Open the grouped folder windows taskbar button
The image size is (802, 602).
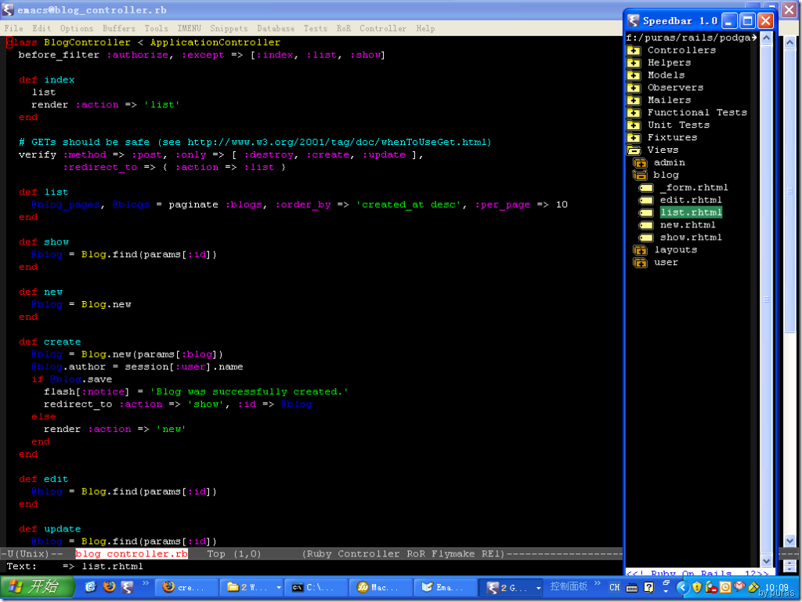[x=252, y=587]
